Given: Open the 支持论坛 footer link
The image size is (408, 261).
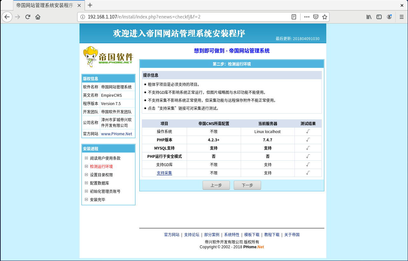Looking at the screenshot, I should tap(192, 235).
